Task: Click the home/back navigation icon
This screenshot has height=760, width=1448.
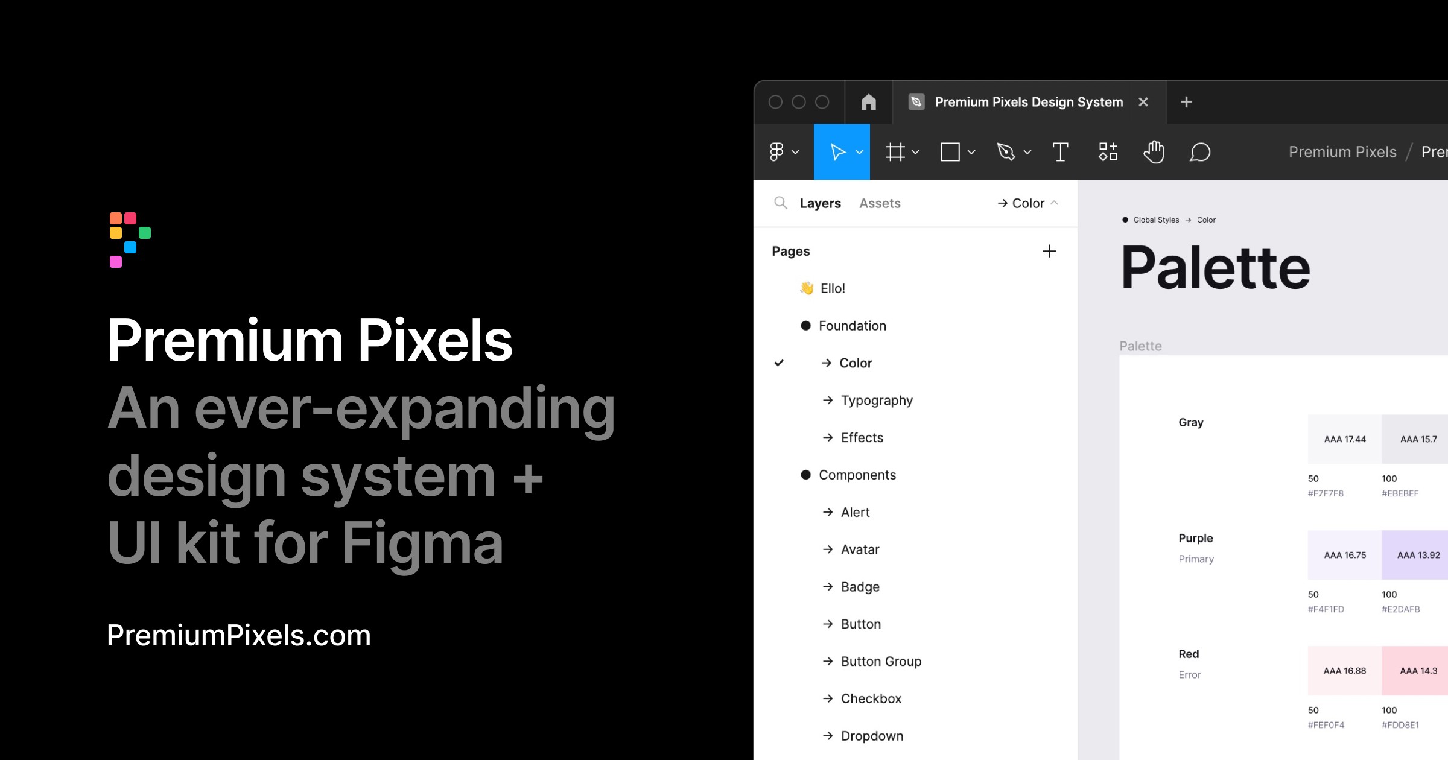Action: (868, 101)
